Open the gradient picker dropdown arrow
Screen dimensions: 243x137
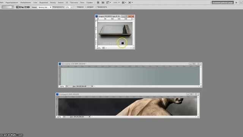click(13, 7)
